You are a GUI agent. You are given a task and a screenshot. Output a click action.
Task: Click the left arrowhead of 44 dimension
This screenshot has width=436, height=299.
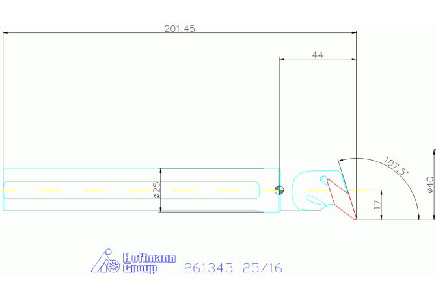pyautogui.click(x=283, y=58)
